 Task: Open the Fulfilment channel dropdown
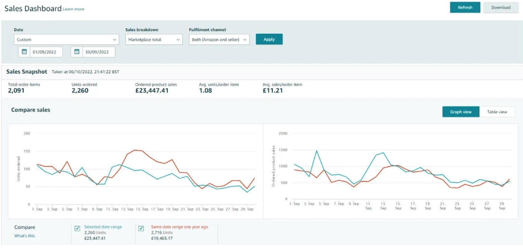pyautogui.click(x=219, y=40)
